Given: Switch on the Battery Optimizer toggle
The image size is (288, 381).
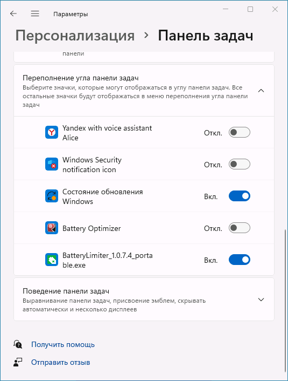Looking at the screenshot, I should click(240, 228).
